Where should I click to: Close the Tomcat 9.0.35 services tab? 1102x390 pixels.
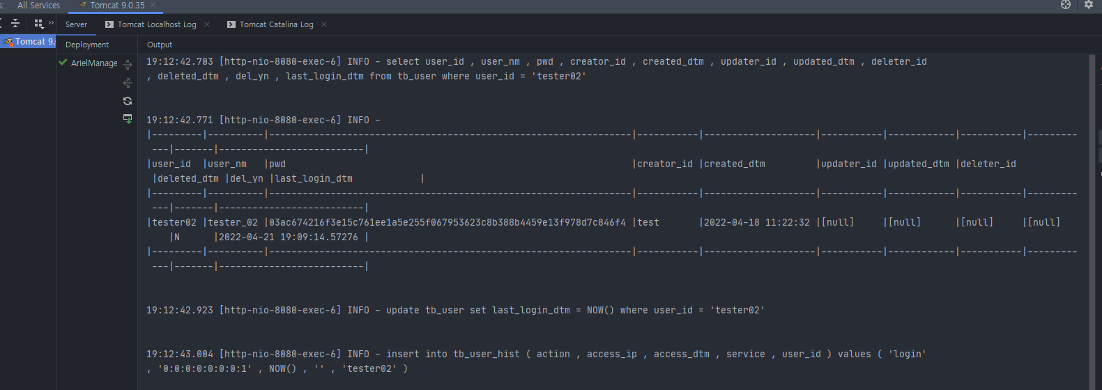pos(153,6)
